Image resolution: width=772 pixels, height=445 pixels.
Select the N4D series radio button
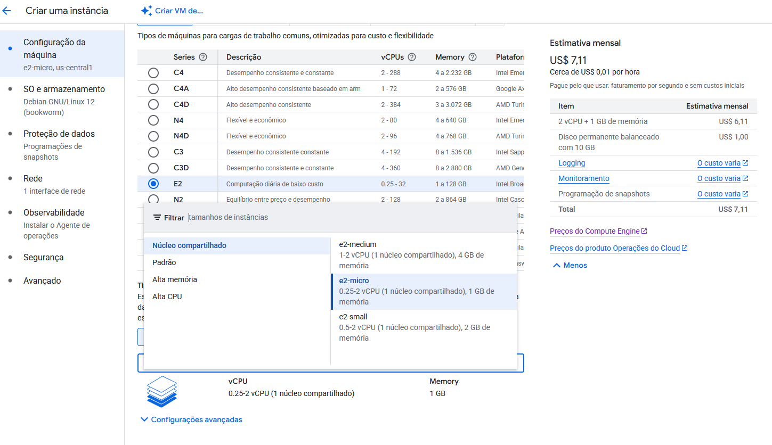153,136
